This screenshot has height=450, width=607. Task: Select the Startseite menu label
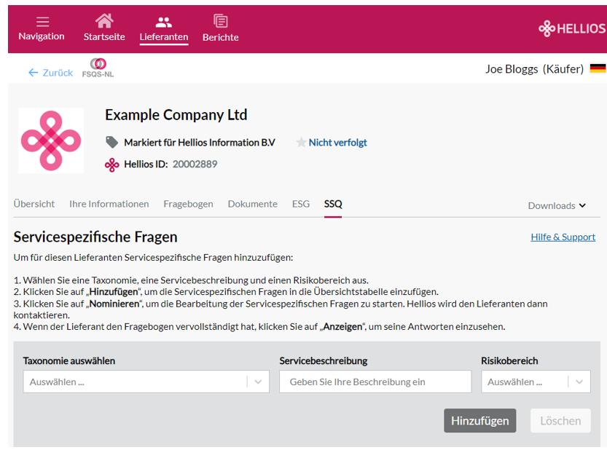coord(104,36)
